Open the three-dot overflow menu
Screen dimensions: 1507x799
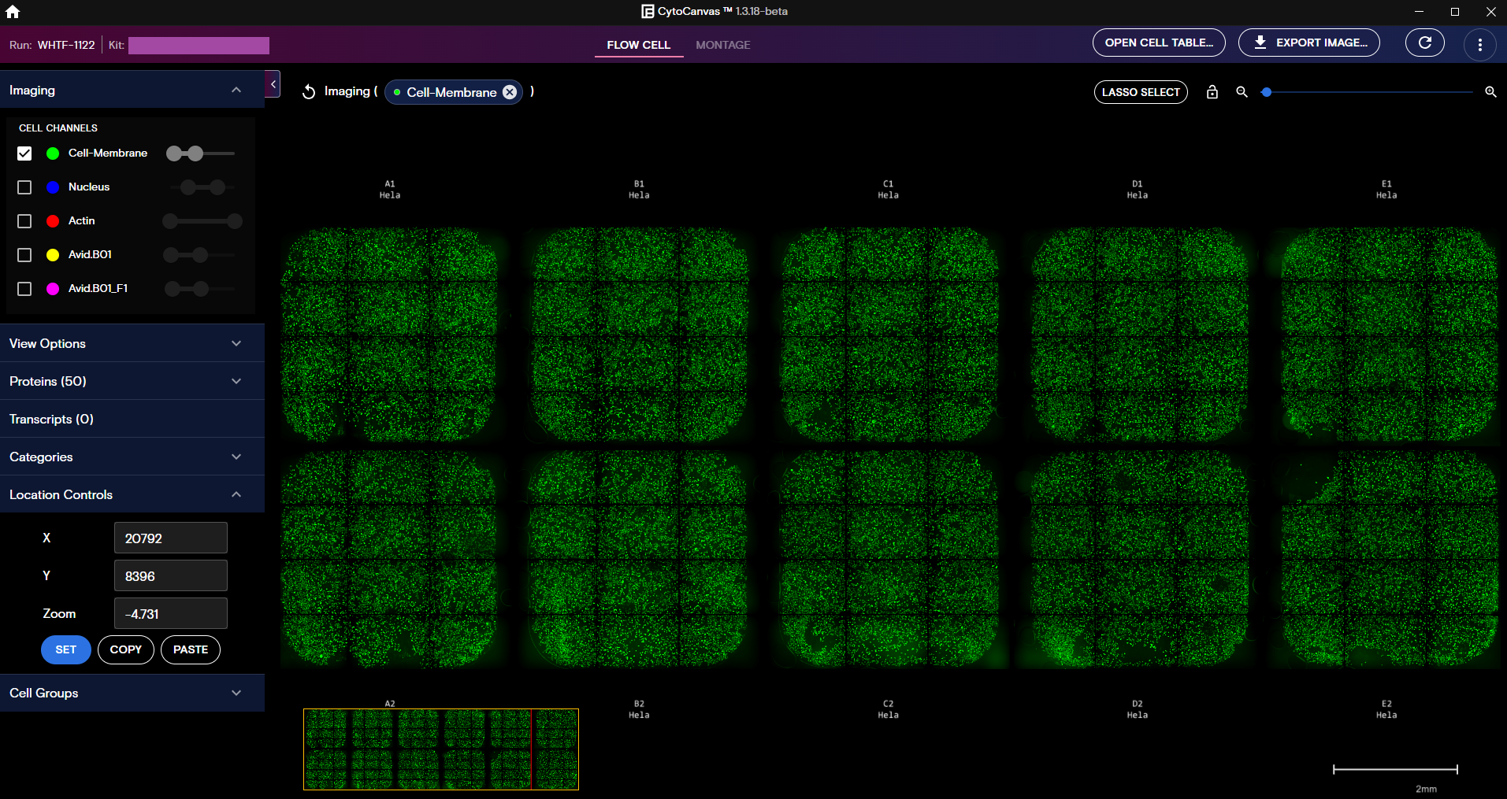click(x=1480, y=43)
